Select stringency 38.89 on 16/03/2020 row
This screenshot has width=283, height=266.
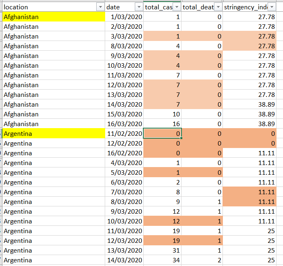(250, 124)
